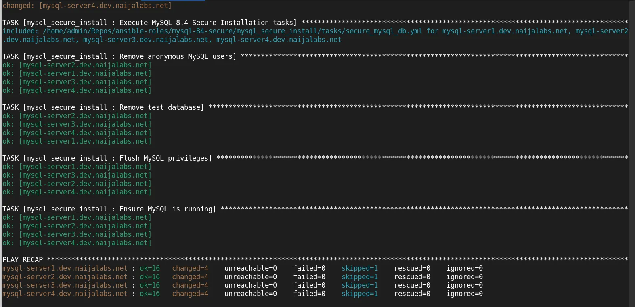Viewport: 635px width, 307px height.
Task: Click ignored=0 in the mysql-server4 recap row
Action: [465, 294]
